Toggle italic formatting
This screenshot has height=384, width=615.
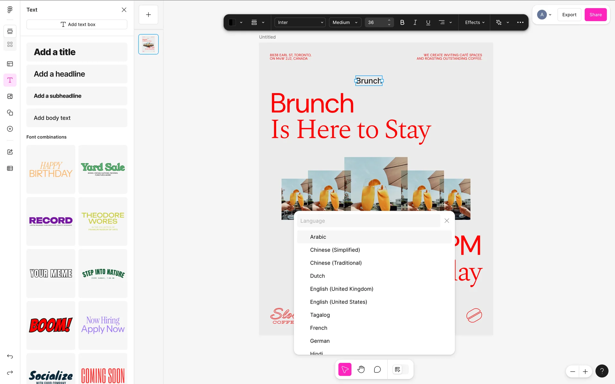click(415, 22)
